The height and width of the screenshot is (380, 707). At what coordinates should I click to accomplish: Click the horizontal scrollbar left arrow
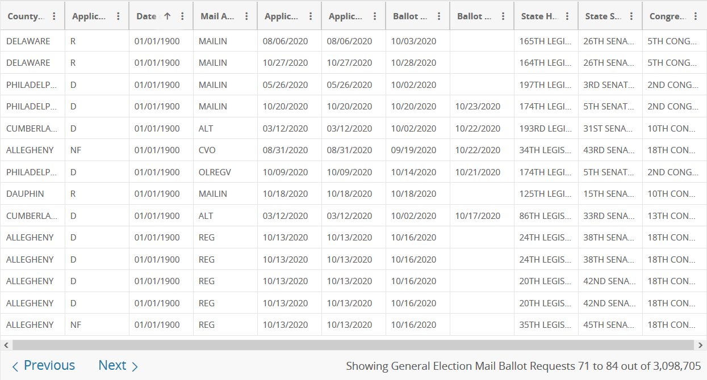(x=6, y=345)
